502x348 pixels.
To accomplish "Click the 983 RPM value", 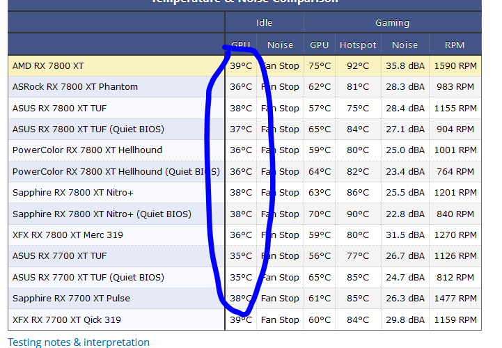I will [455, 87].
